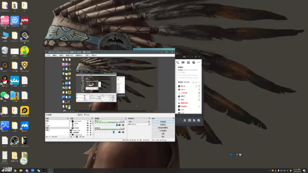Open source properties via the Sources gear icon

pos(77,137)
